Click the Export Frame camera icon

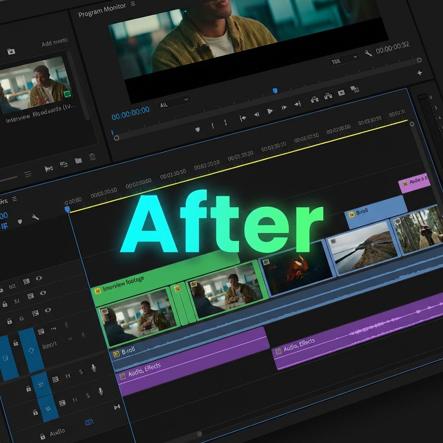pos(341,93)
